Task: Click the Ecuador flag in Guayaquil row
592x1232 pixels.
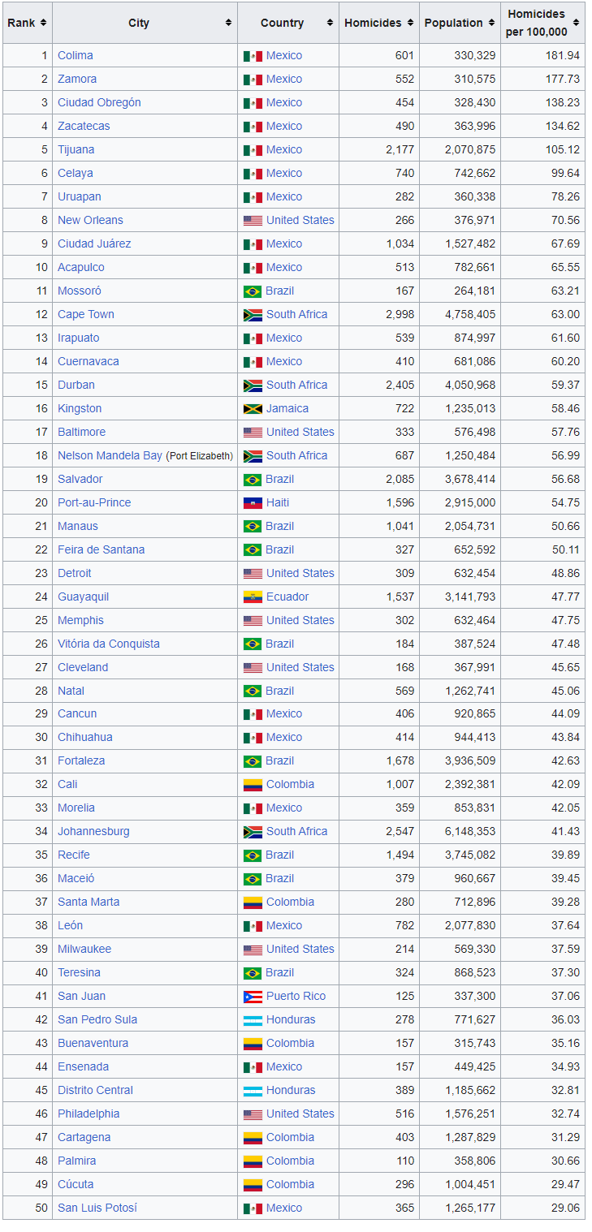Action: tap(253, 597)
